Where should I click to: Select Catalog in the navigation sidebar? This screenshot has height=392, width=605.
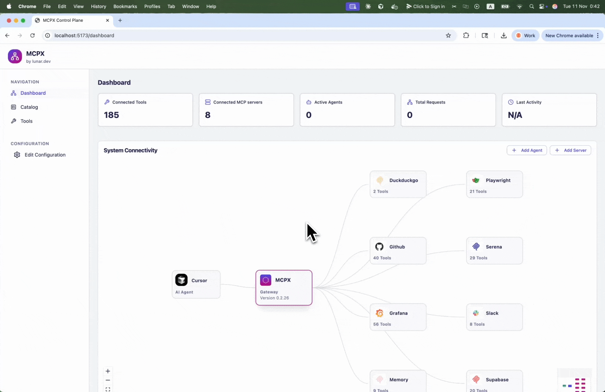tap(29, 107)
